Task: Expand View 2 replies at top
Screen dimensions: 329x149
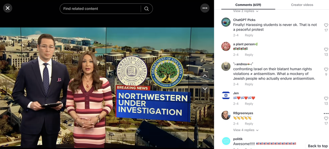Action: 246,11
